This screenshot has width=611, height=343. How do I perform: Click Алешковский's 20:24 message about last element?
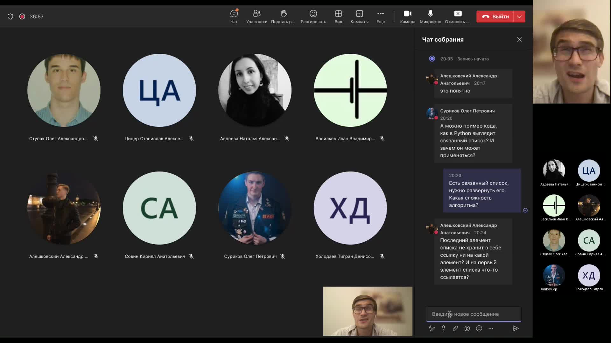pos(473,251)
